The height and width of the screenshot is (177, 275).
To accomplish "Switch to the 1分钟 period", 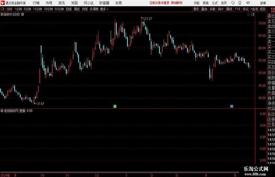I will tap(18, 9).
